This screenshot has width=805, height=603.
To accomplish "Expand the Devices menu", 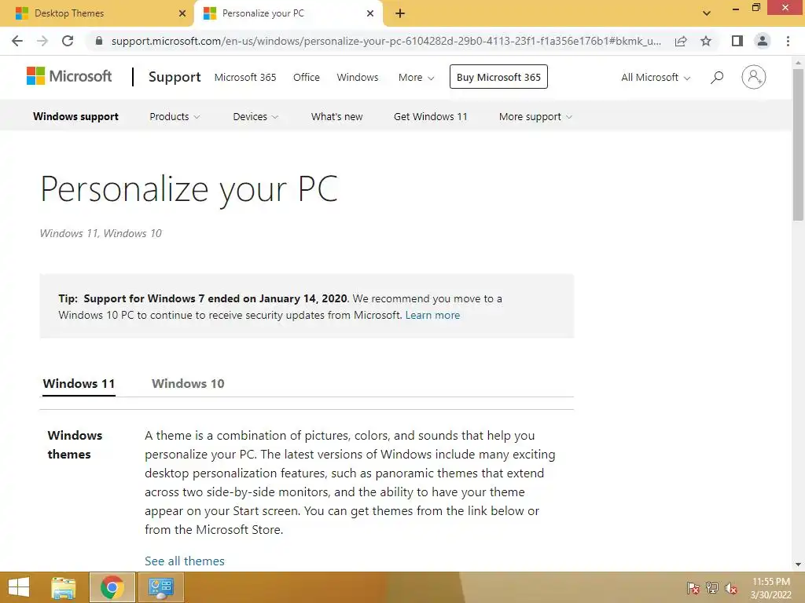I will click(x=255, y=117).
